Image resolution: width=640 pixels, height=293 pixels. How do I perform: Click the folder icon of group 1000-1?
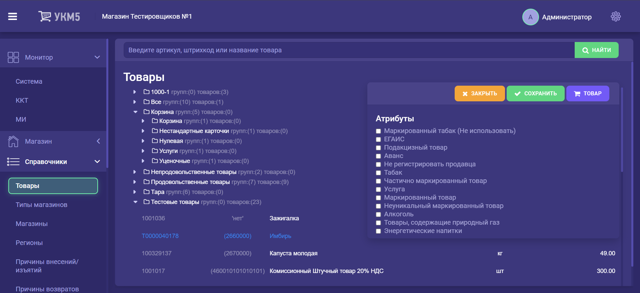[x=146, y=92]
